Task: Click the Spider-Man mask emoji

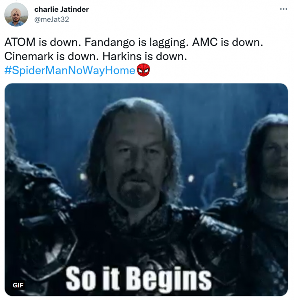Action: 144,70
